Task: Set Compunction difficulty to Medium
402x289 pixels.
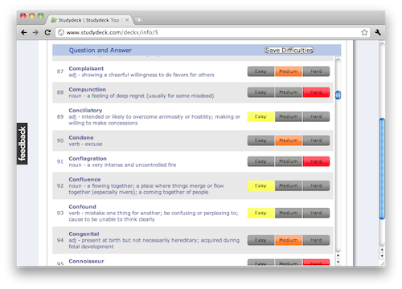Action: (289, 92)
